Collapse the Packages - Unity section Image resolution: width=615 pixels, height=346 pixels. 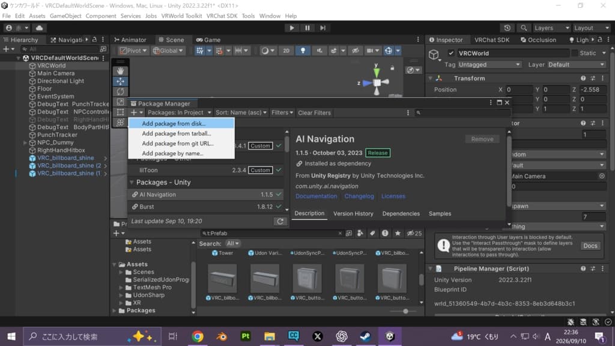click(x=132, y=183)
